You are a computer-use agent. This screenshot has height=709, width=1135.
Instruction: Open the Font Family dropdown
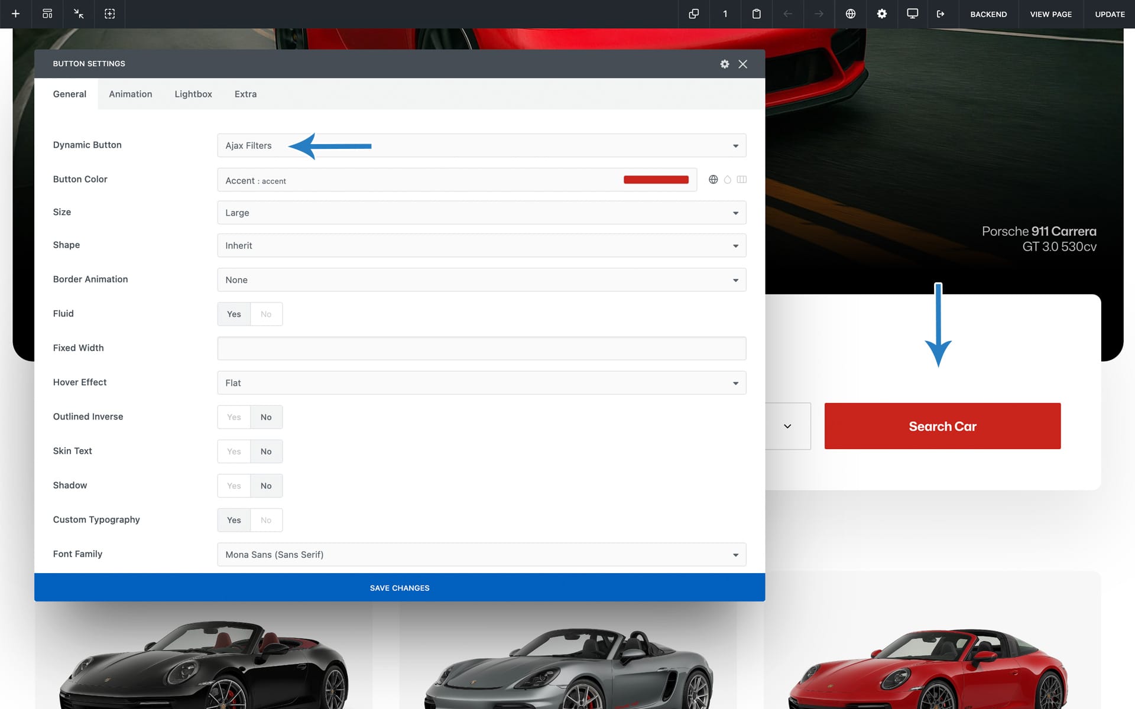(x=481, y=555)
